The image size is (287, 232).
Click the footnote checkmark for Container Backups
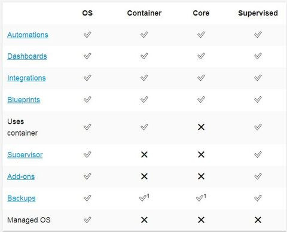[x=144, y=198]
